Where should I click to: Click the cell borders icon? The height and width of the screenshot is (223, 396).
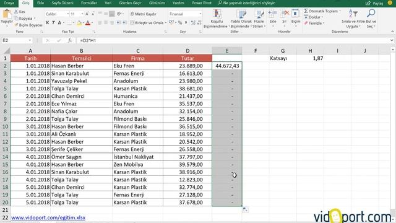69,23
